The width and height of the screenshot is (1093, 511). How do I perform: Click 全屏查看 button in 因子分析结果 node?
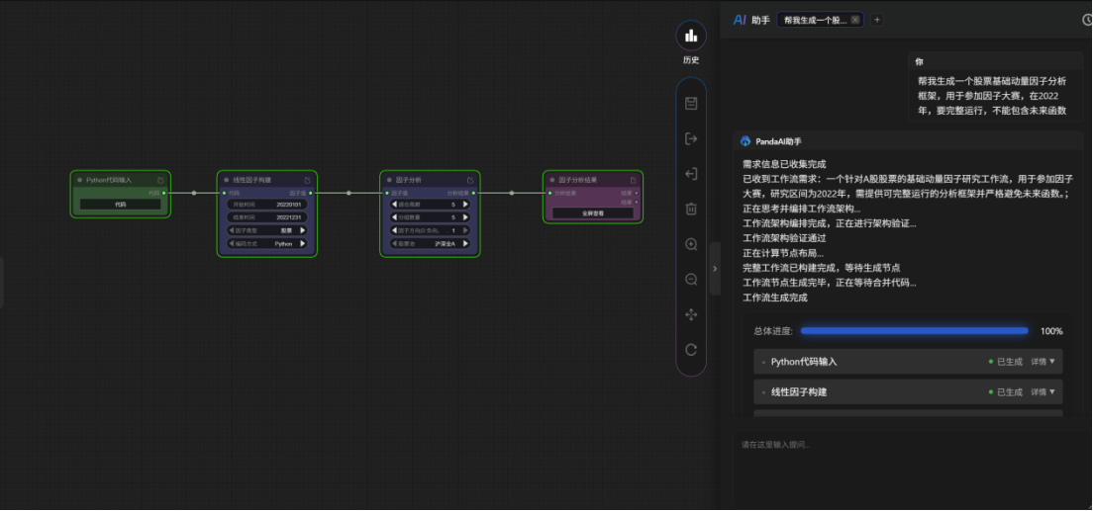pyautogui.click(x=592, y=213)
